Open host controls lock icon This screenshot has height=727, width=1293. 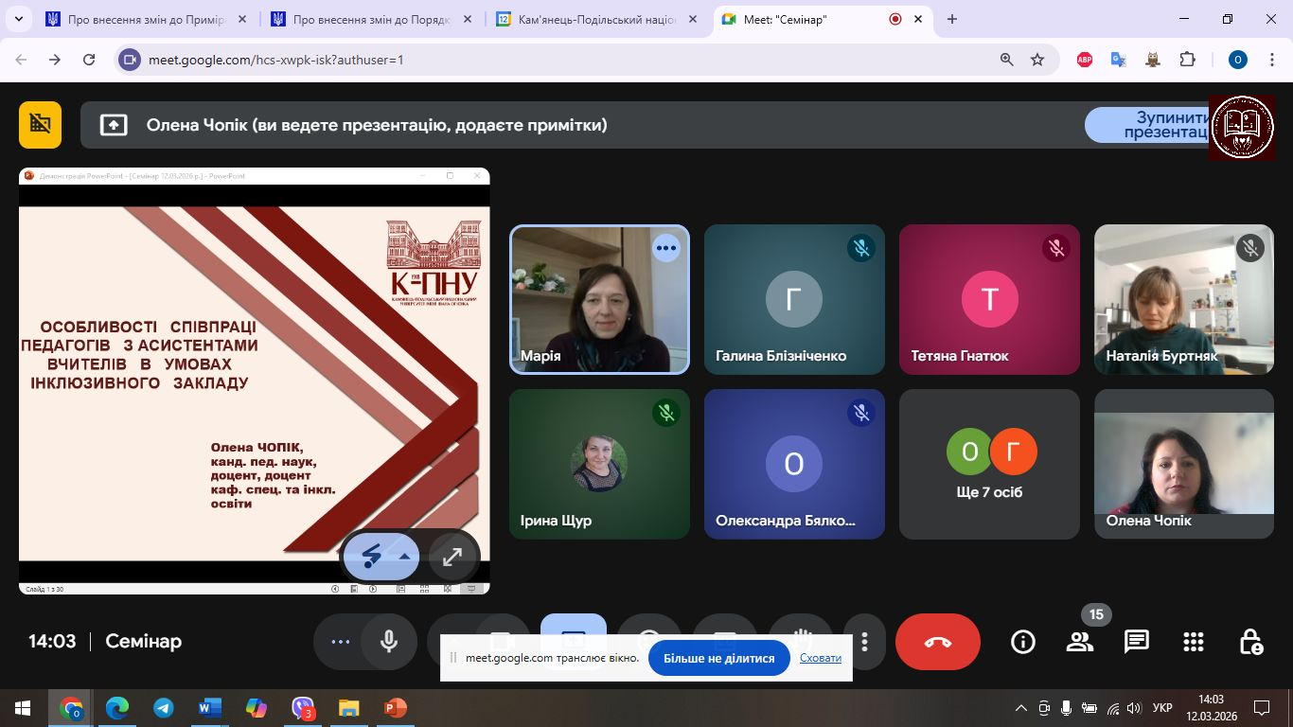[1250, 642]
